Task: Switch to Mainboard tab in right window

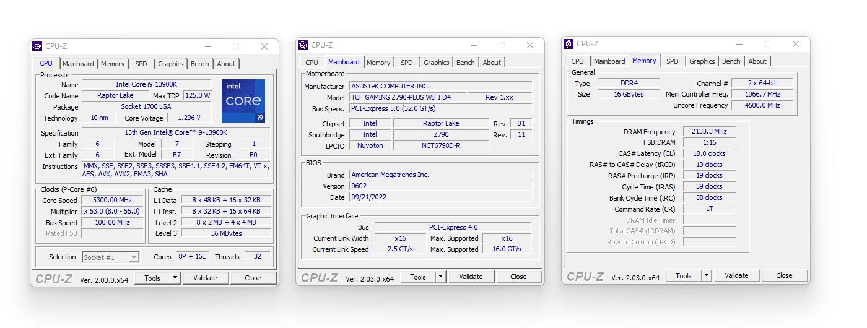Action: point(609,61)
